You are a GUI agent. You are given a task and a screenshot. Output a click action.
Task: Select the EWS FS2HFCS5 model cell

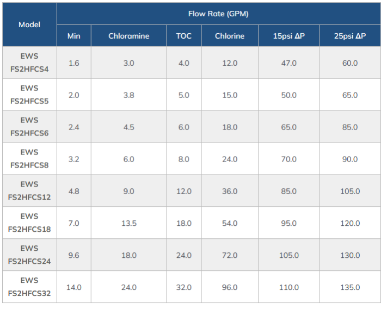point(29,95)
